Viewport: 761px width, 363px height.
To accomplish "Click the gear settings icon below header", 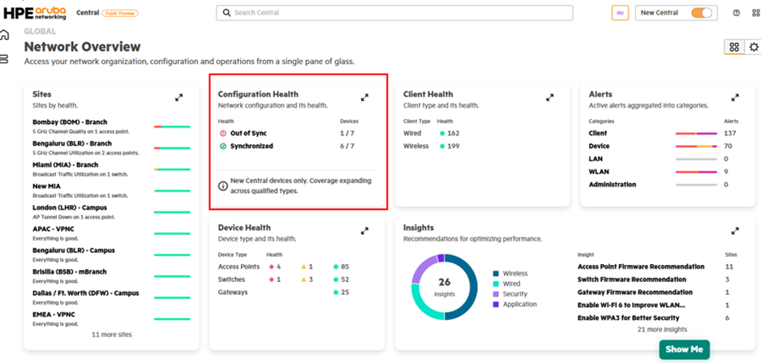I will click(754, 47).
